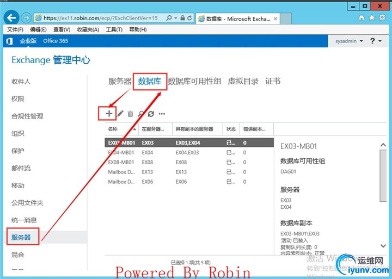Open the help question mark dropdown
The width and height of the screenshot is (392, 279).
click(376, 41)
